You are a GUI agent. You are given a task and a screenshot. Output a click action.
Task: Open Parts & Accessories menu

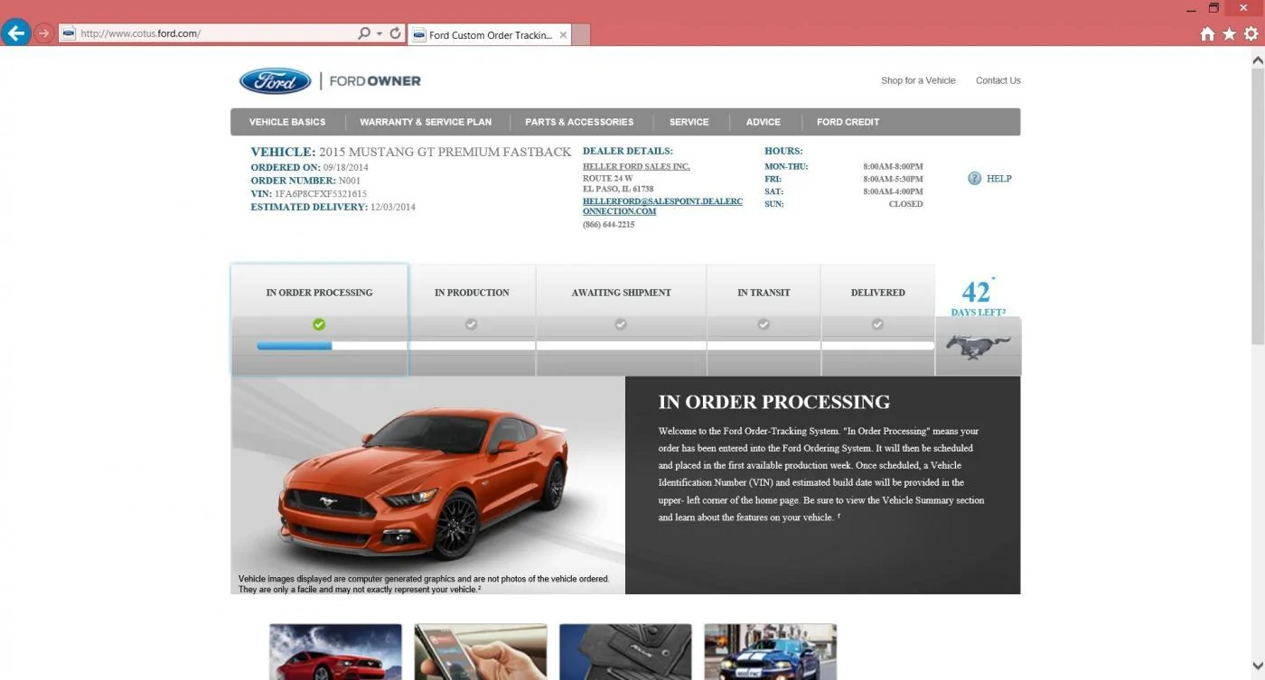[579, 122]
